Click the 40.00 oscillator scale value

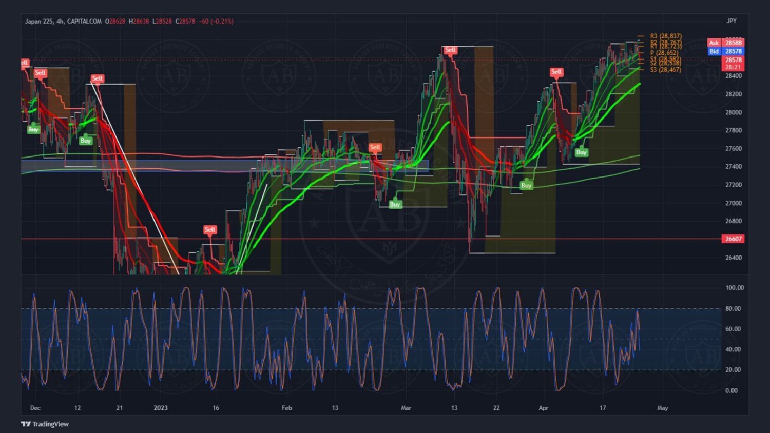733,349
